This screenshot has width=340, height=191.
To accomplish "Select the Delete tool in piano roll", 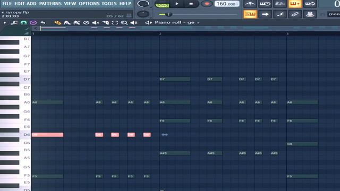I will point(86,23).
